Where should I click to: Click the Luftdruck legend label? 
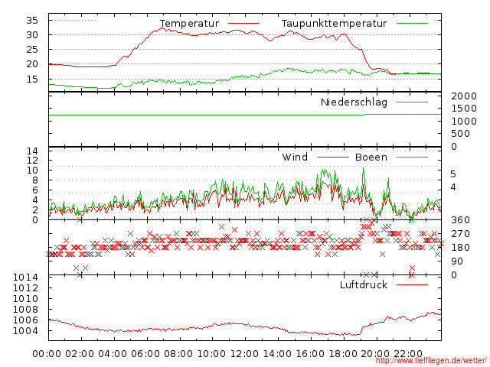click(363, 284)
